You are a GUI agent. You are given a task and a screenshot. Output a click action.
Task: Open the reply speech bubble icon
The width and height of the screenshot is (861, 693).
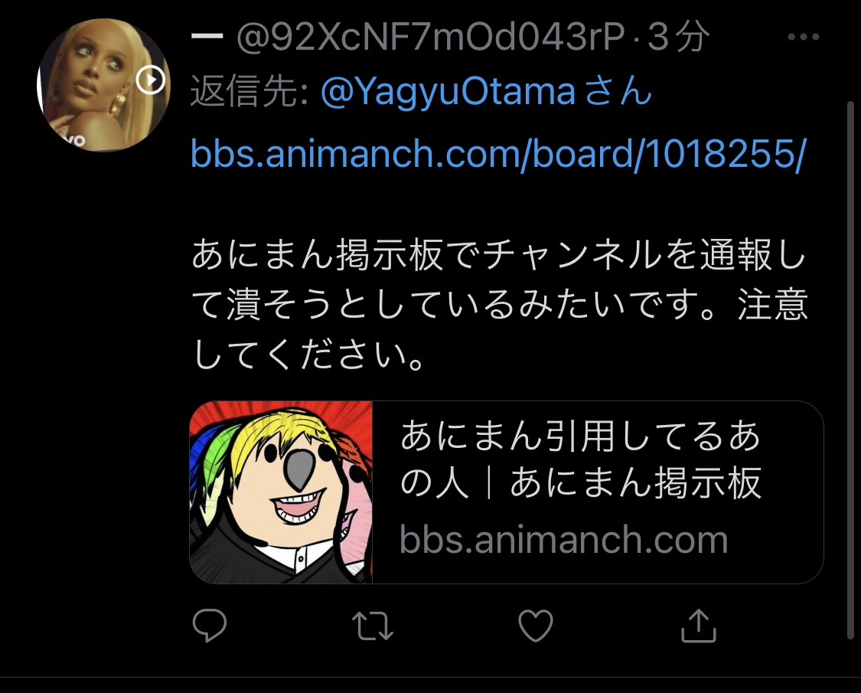209,626
